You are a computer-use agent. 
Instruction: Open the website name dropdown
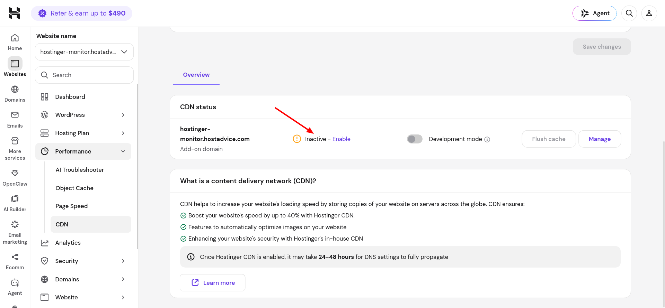pos(84,52)
